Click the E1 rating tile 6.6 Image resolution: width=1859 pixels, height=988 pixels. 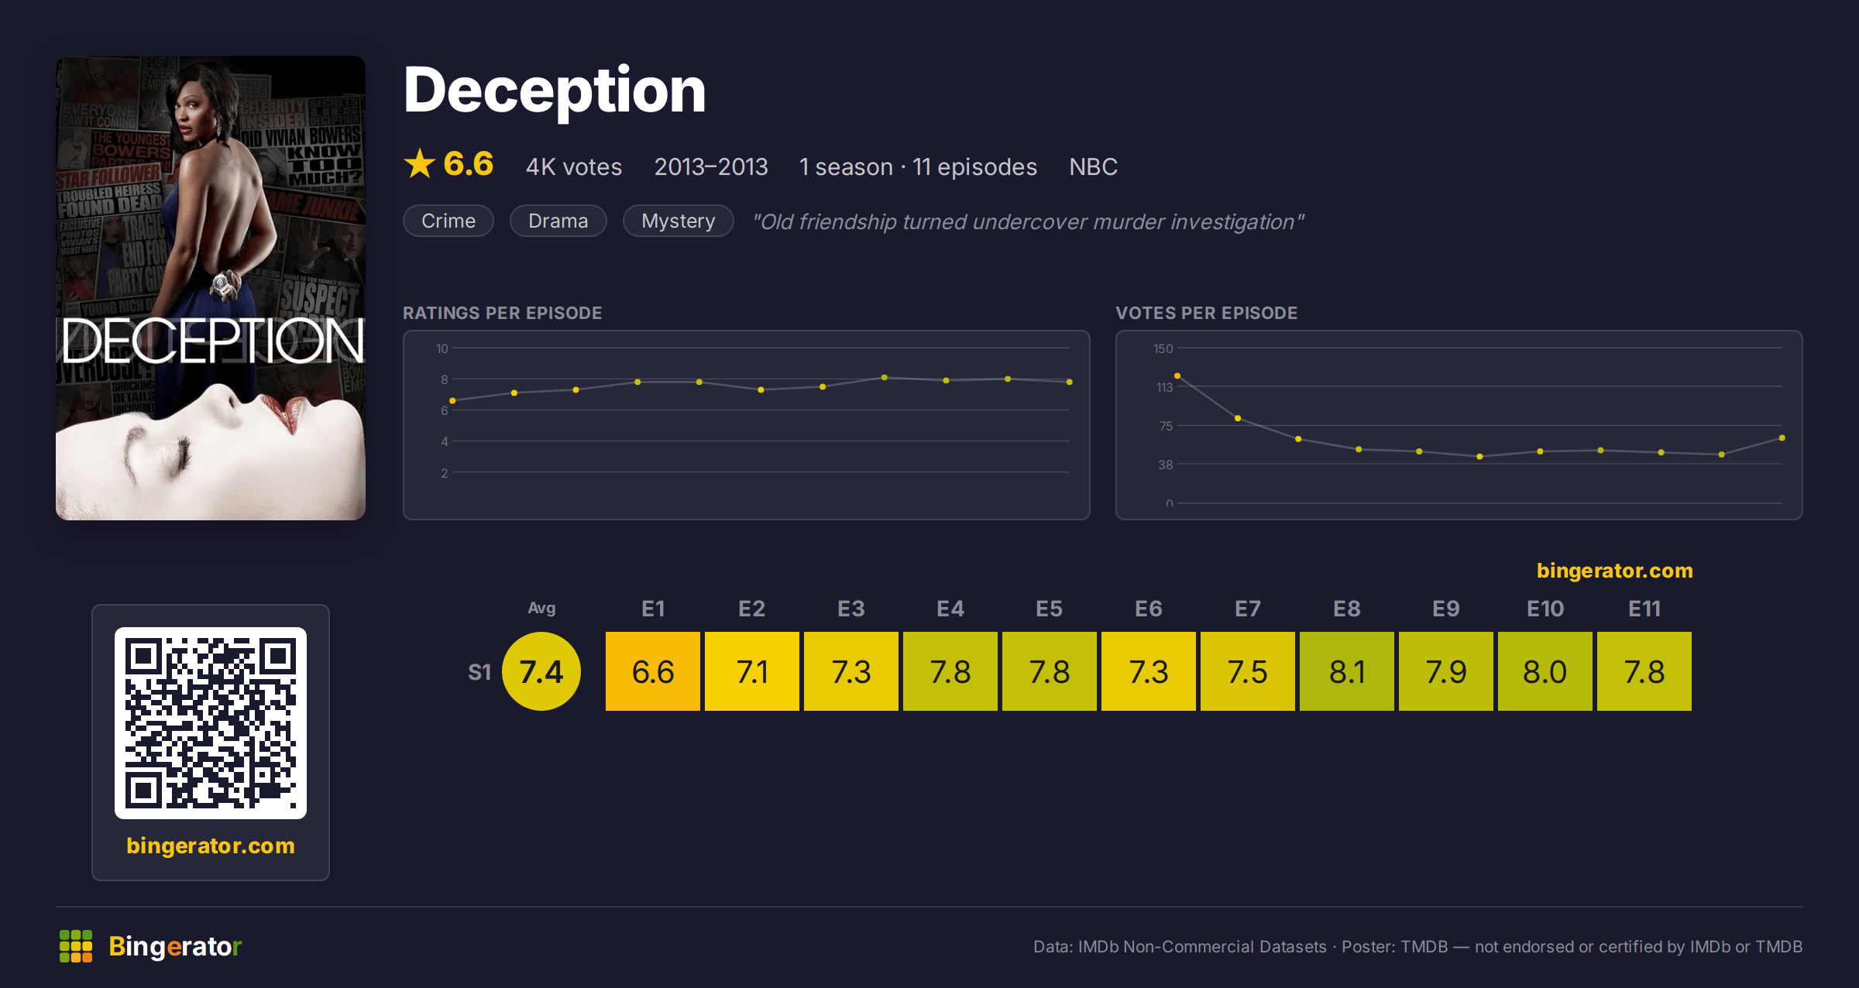(x=653, y=671)
